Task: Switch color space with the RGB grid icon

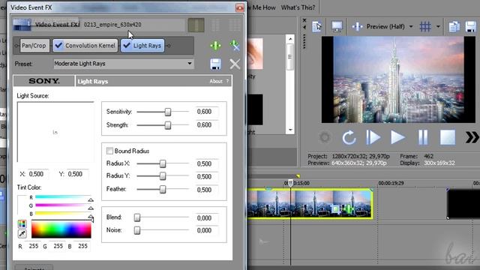Action: click(22, 224)
